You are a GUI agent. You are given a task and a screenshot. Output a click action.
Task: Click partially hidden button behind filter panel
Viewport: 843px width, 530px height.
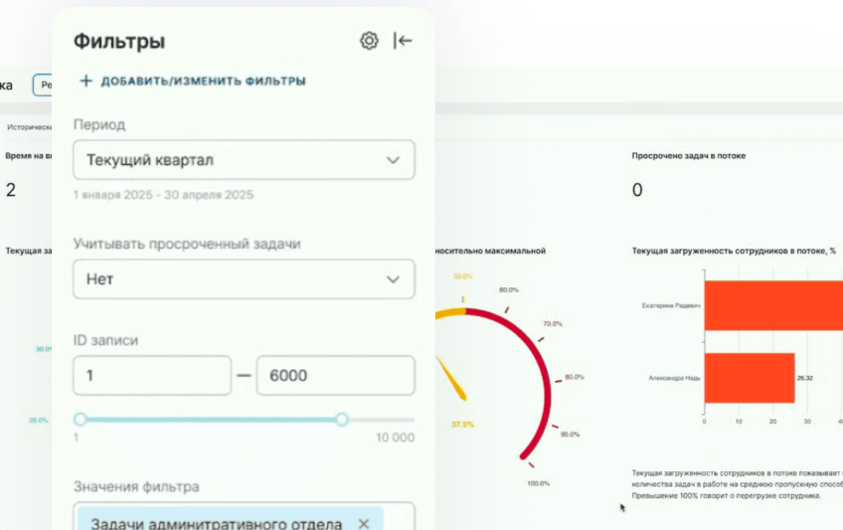[43, 85]
